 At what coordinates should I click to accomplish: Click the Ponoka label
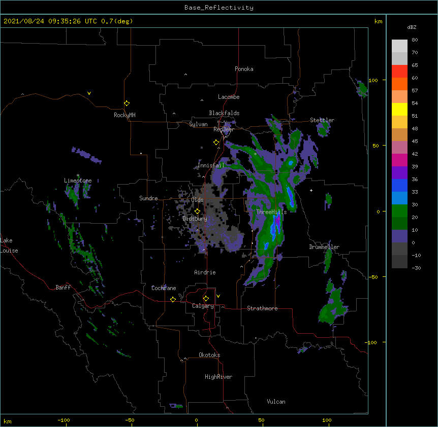[244, 69]
